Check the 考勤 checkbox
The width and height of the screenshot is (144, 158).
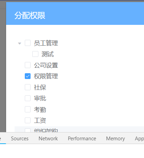28,109
